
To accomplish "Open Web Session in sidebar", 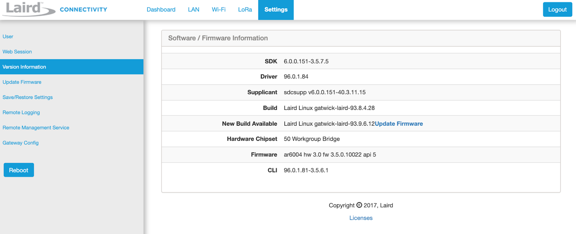I will pos(17,52).
